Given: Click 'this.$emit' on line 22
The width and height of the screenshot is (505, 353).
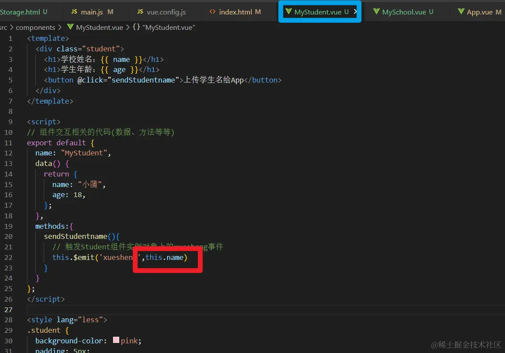Looking at the screenshot, I should (x=73, y=258).
